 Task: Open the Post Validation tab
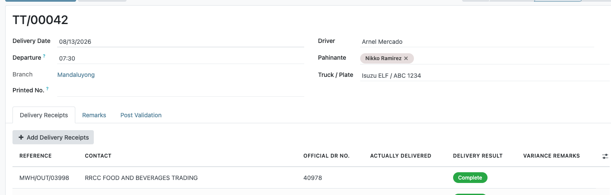(x=141, y=115)
